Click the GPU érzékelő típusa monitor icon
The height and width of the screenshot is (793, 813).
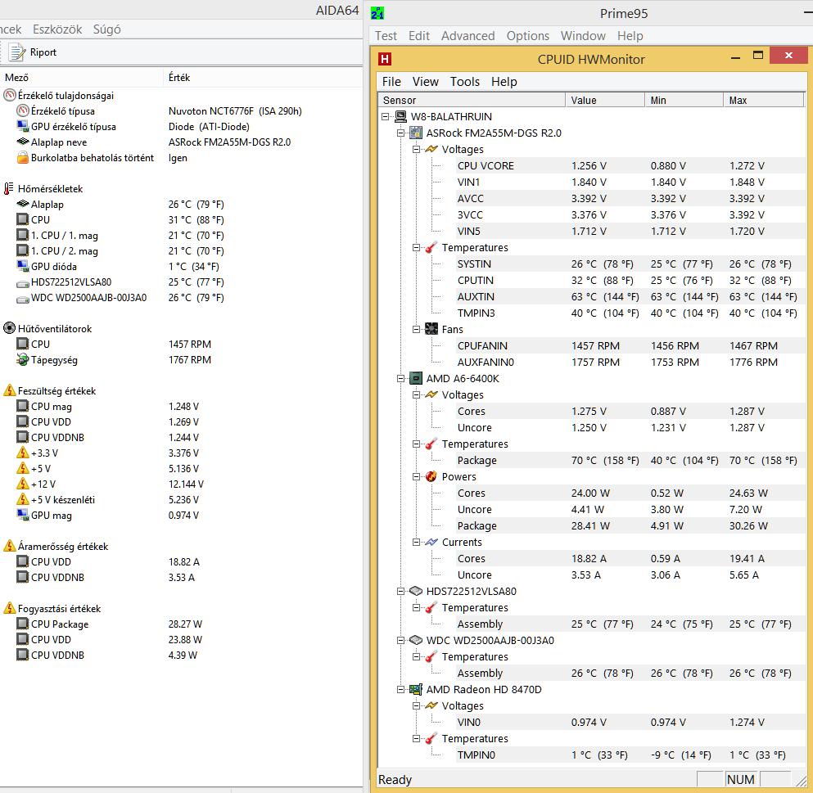tap(22, 126)
